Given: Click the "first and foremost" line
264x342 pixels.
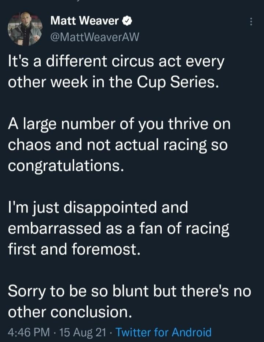Looking at the screenshot, I should pyautogui.click(x=74, y=250).
